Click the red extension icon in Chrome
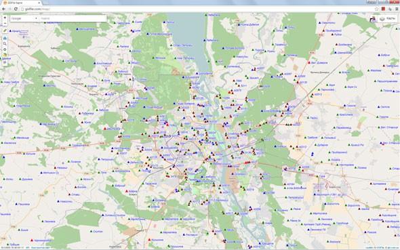This screenshot has width=400, height=250. (383, 9)
